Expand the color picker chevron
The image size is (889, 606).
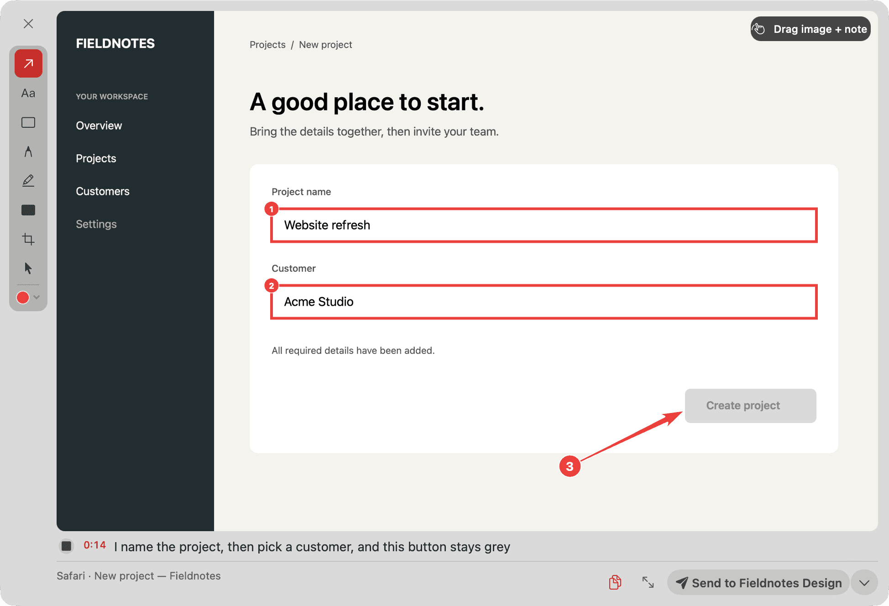(37, 298)
